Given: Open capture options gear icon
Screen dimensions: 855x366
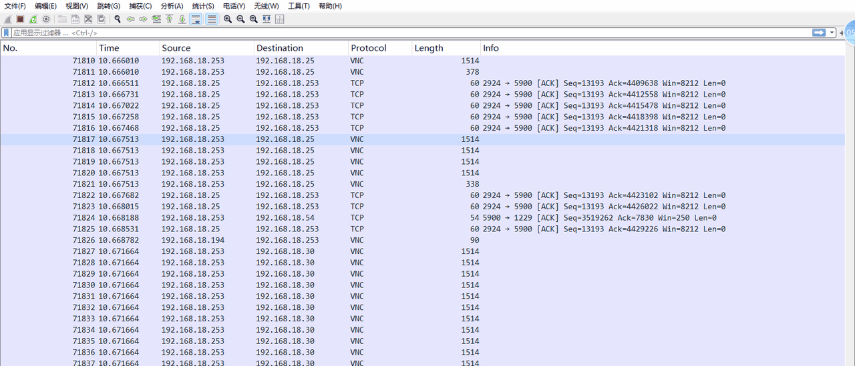Looking at the screenshot, I should pyautogui.click(x=45, y=19).
